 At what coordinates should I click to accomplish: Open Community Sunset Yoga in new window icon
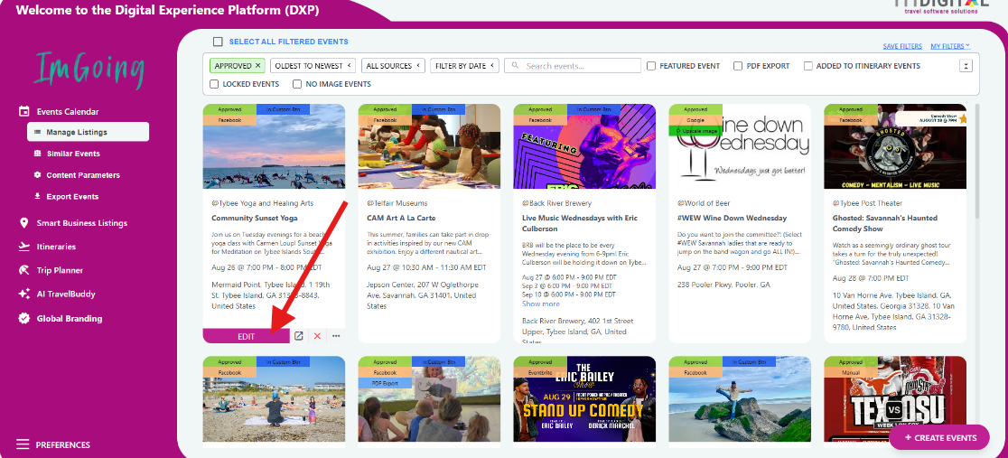pyautogui.click(x=299, y=336)
